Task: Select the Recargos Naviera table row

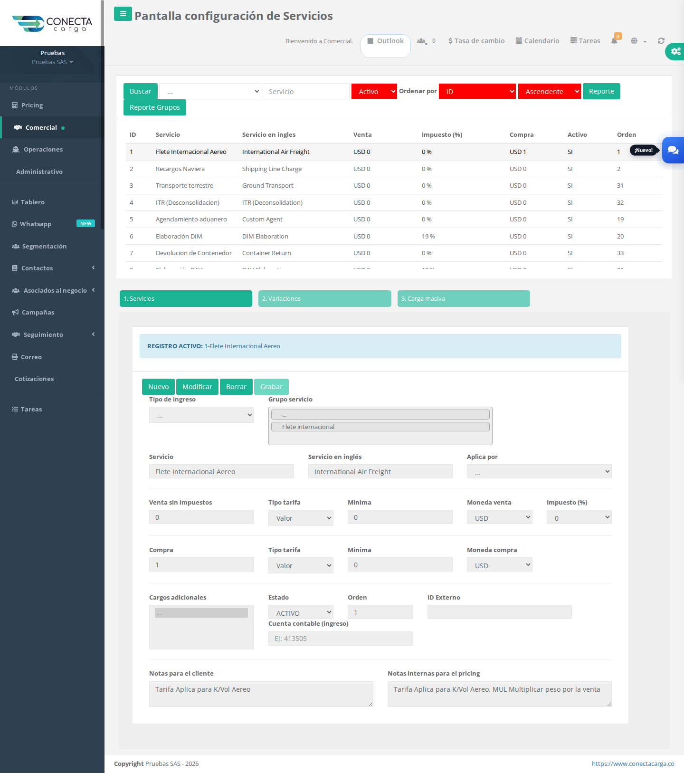Action: [394, 169]
